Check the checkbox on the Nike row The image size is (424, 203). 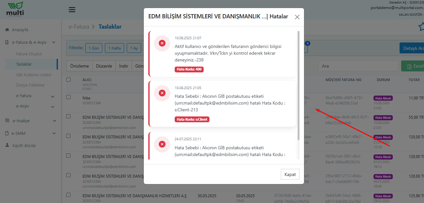[69, 97]
